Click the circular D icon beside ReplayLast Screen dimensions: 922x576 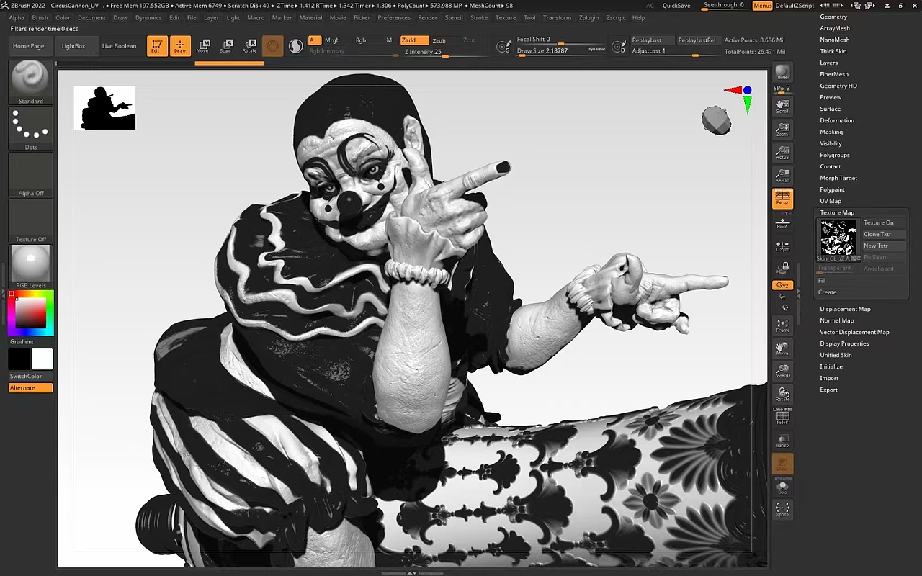[619, 48]
